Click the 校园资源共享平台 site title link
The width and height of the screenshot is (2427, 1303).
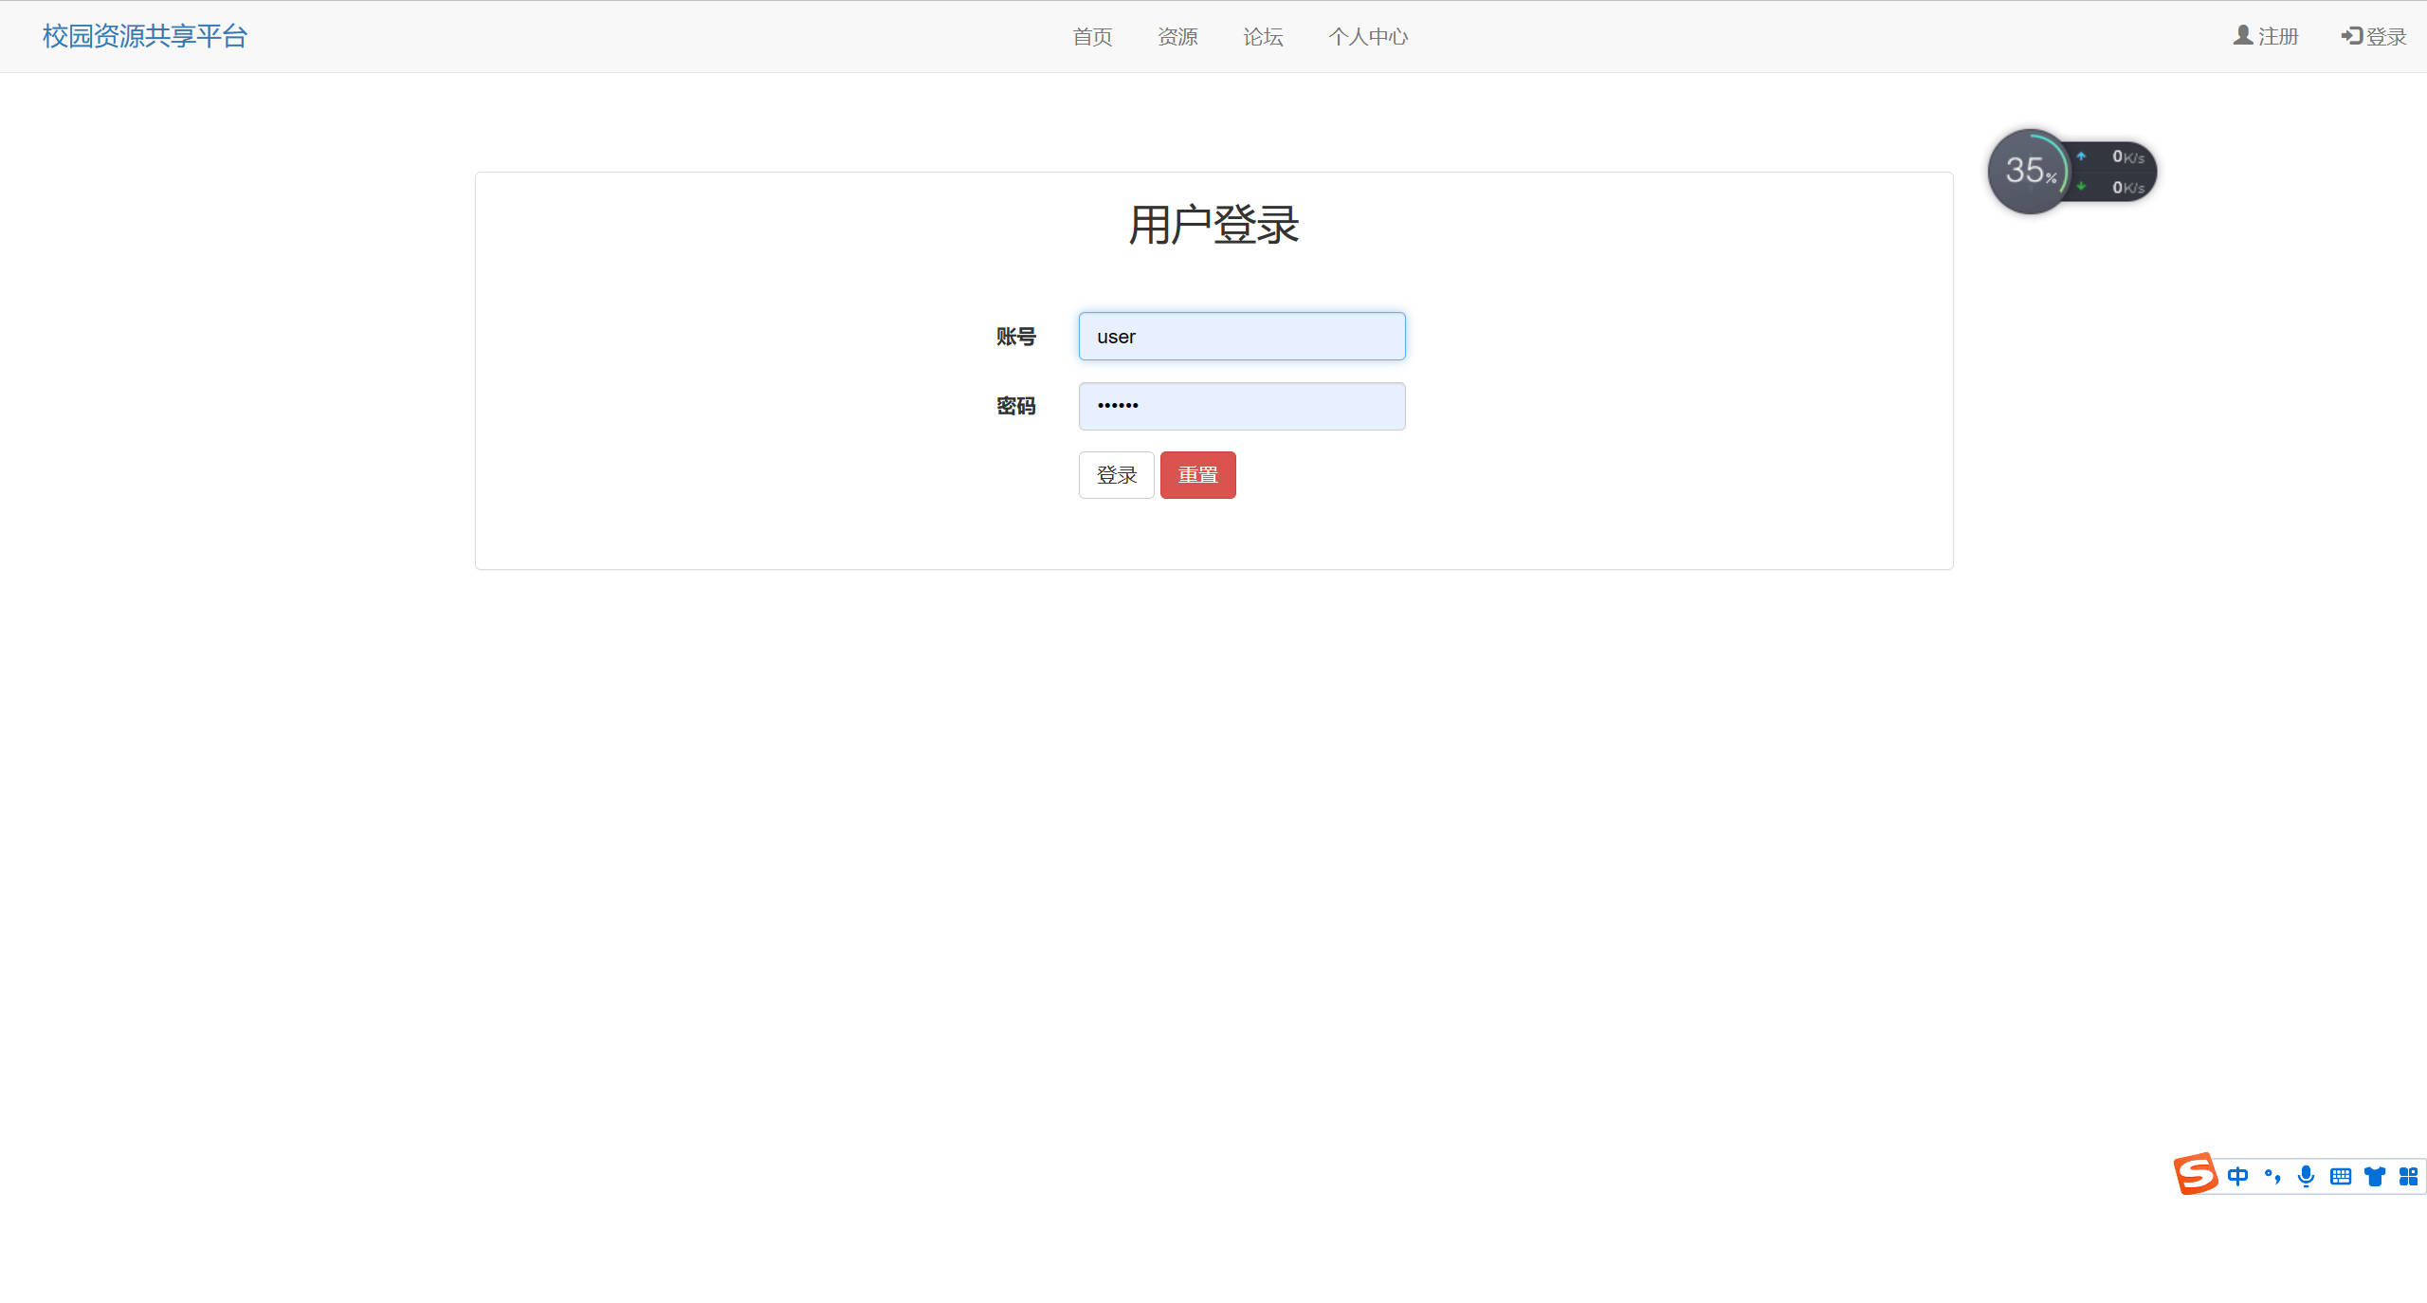point(143,36)
